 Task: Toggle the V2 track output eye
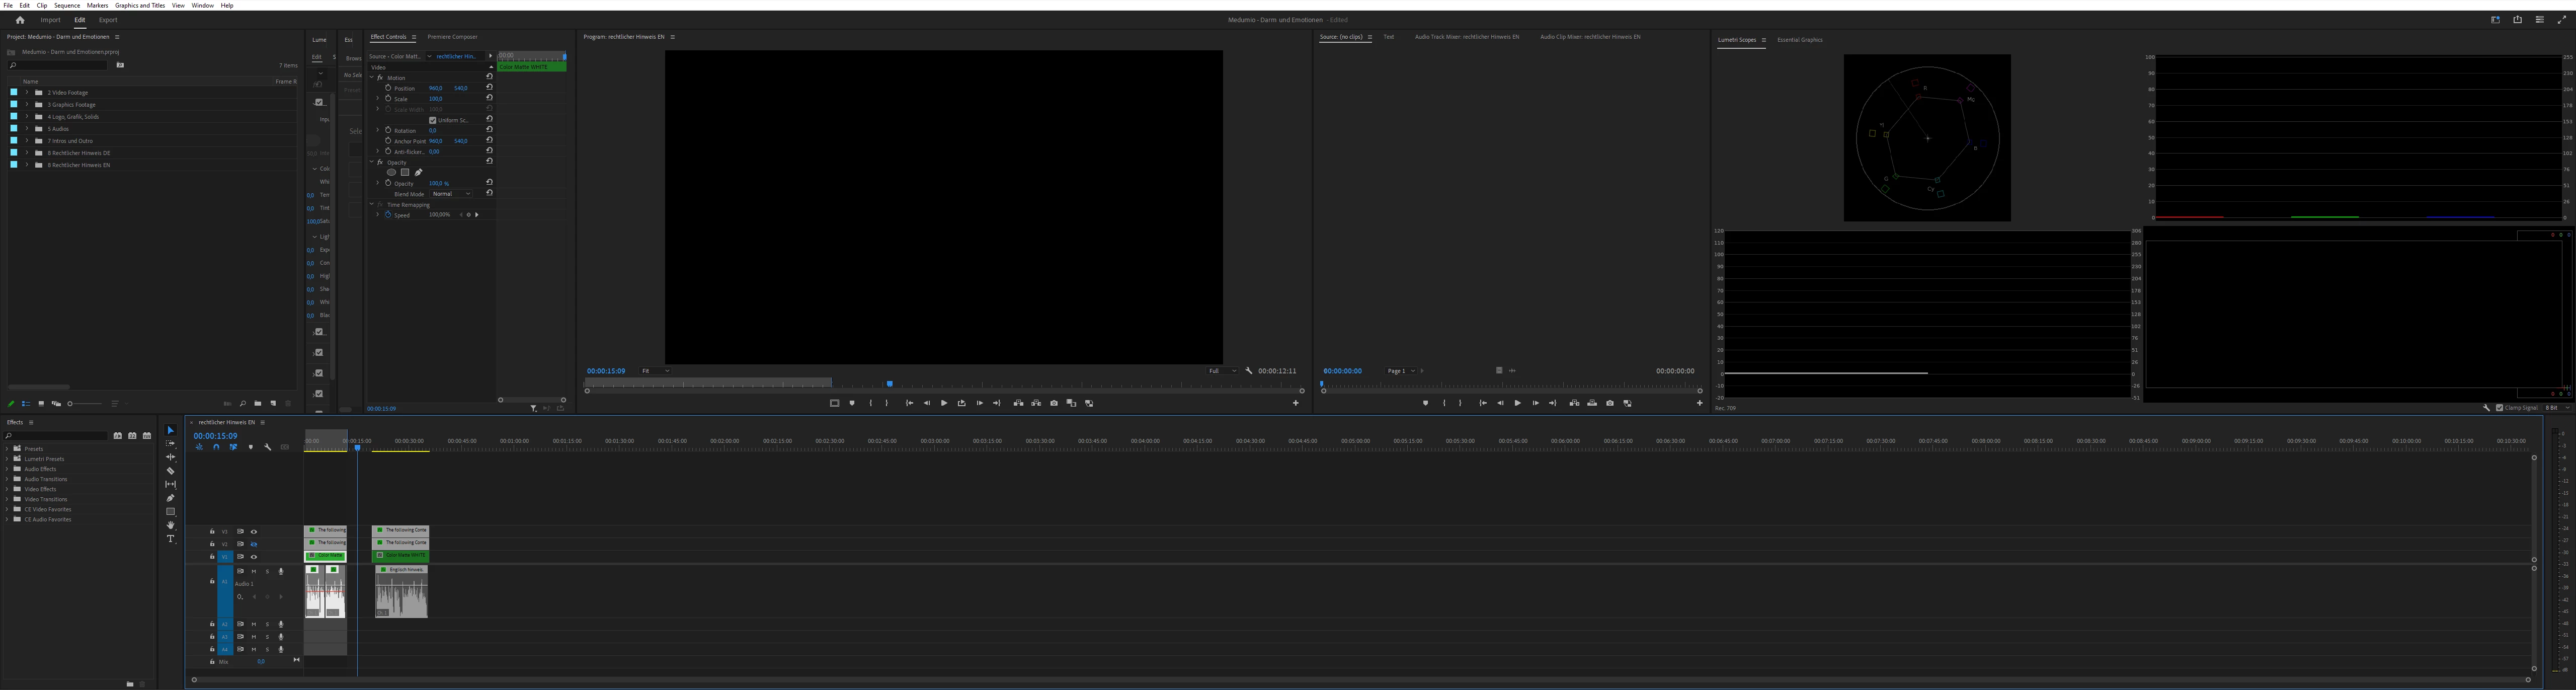[254, 544]
